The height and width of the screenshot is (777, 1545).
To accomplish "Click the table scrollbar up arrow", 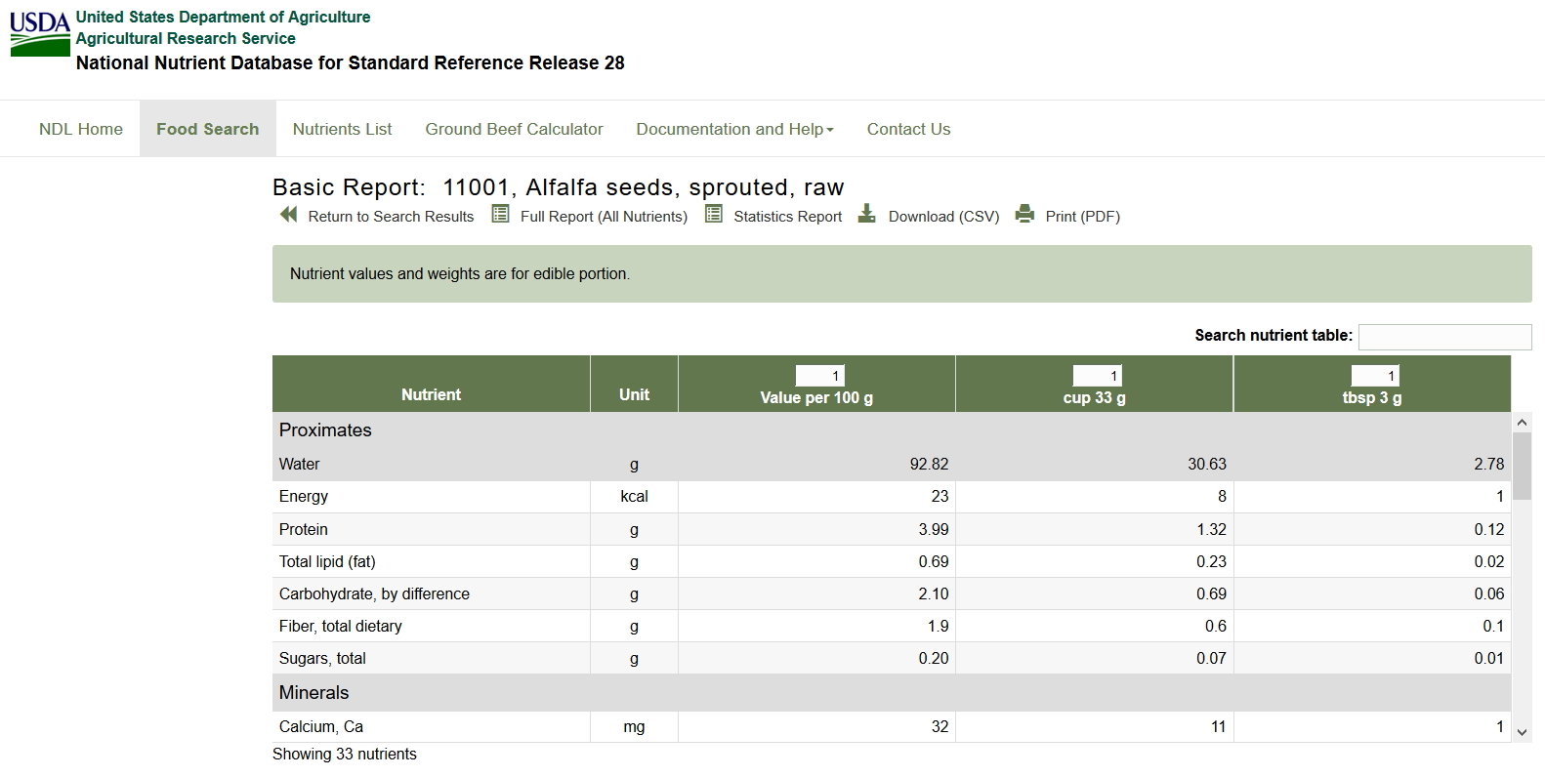I will (1522, 423).
